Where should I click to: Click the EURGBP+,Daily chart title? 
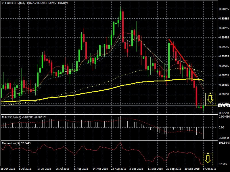[x=14, y=3]
